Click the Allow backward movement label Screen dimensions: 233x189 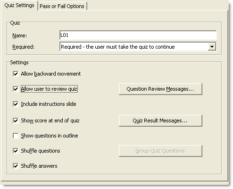[x=51, y=74]
